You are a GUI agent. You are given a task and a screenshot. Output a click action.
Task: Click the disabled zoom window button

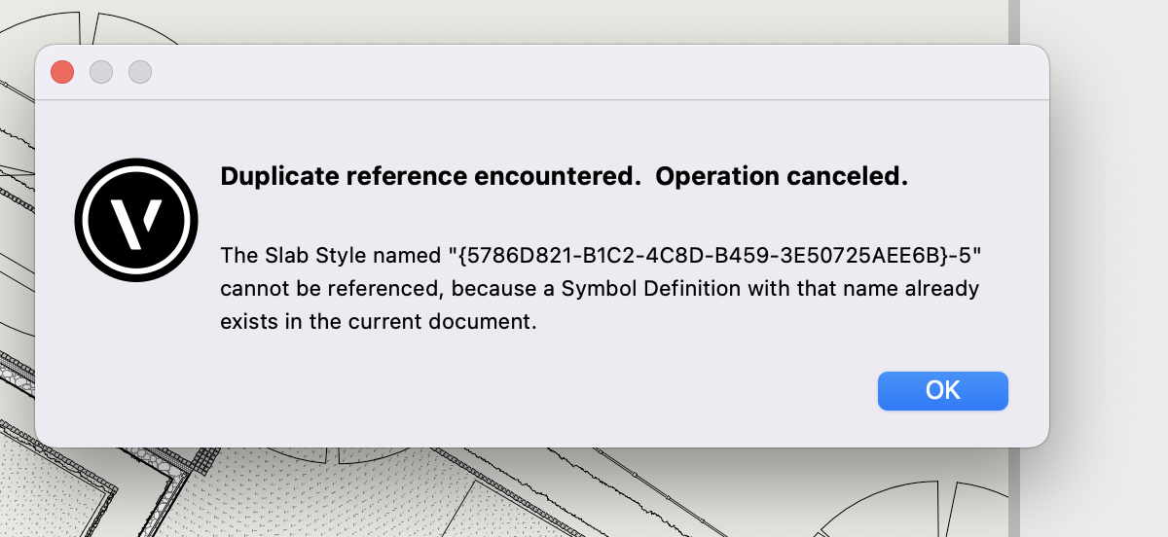pos(140,72)
